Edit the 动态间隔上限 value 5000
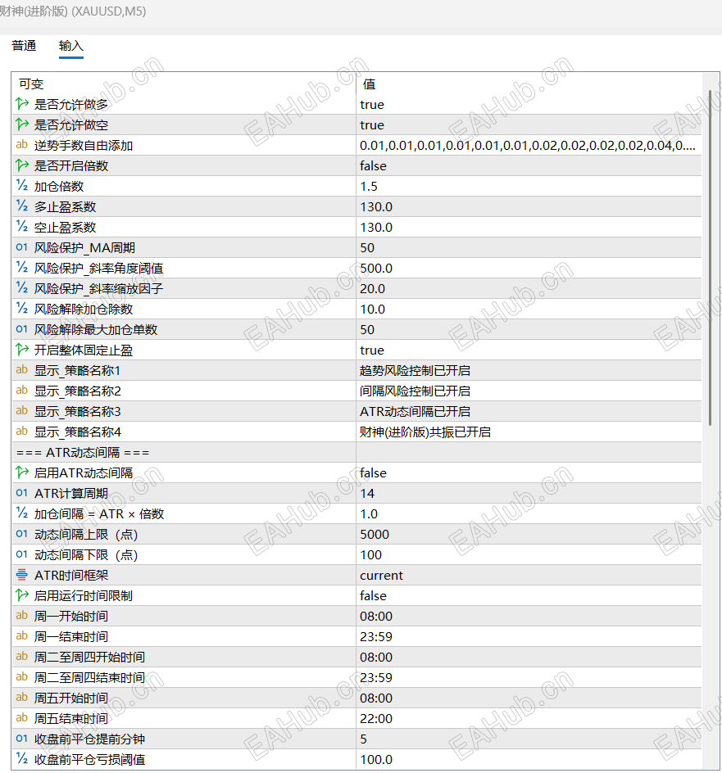 [375, 535]
